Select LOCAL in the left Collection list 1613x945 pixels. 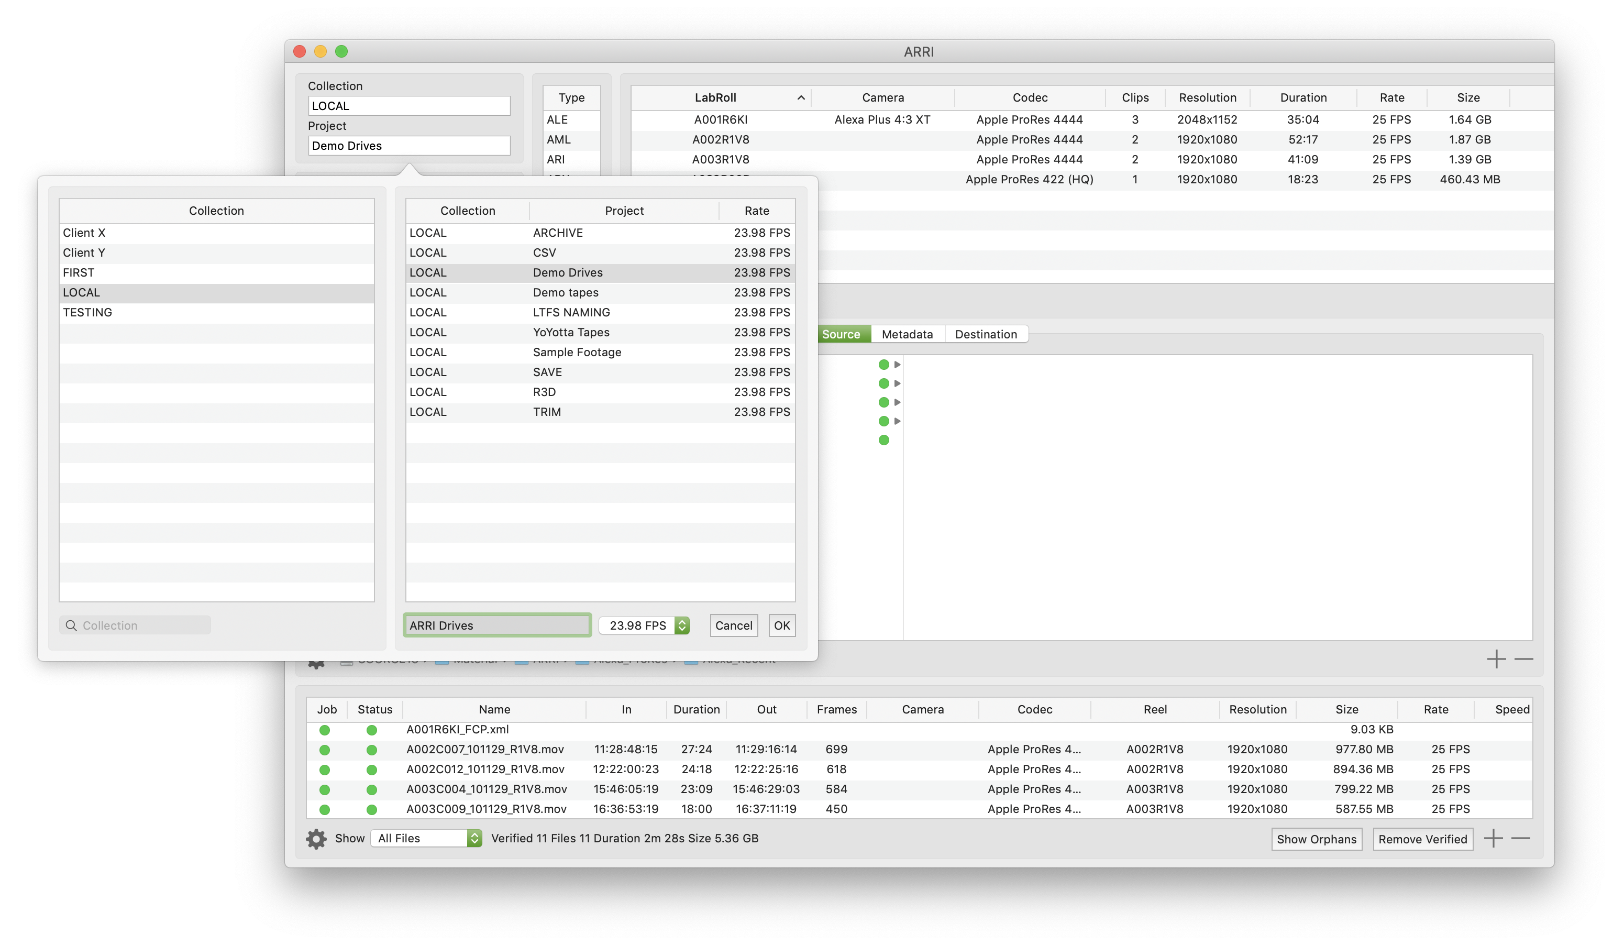216,293
